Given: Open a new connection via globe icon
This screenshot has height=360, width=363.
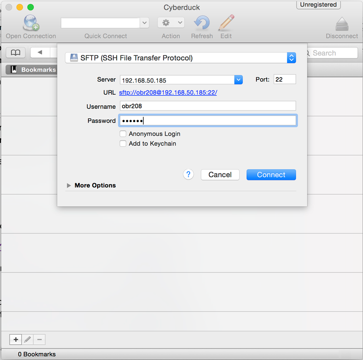Looking at the screenshot, I should [31, 23].
